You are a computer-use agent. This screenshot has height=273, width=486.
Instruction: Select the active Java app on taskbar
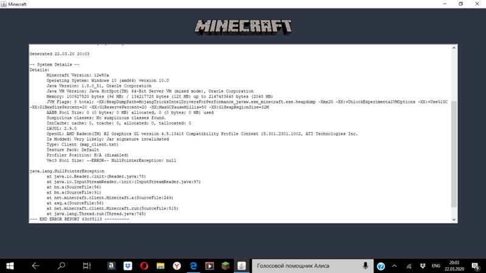(242, 266)
